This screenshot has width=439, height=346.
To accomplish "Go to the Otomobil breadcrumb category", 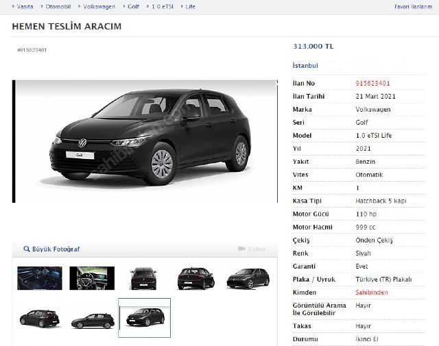I will click(58, 6).
